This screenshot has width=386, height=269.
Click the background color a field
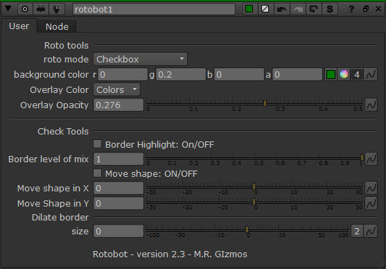coord(297,74)
